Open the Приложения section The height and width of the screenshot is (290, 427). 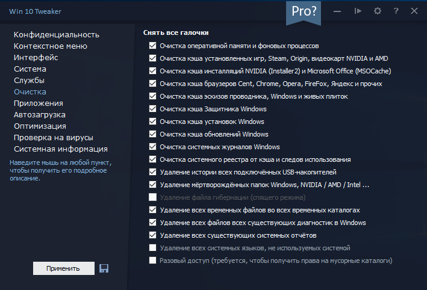click(39, 103)
